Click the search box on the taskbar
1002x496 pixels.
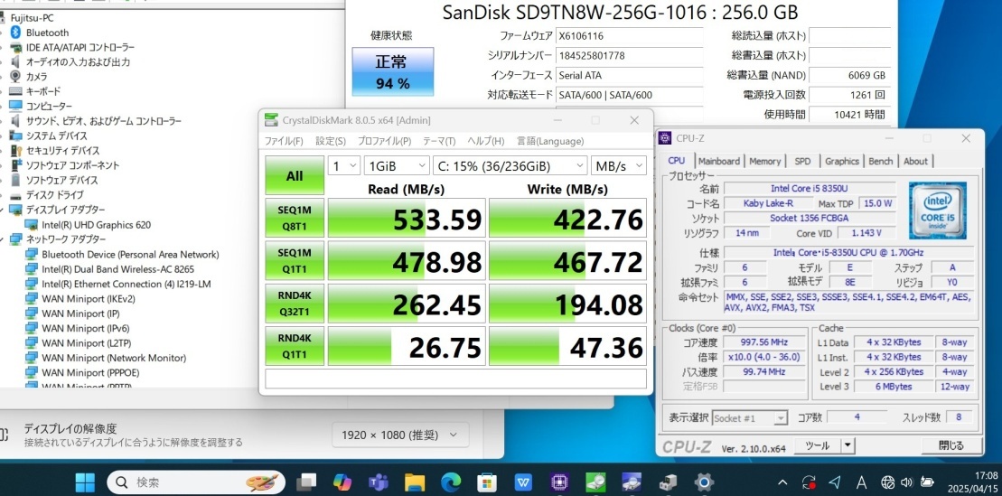click(195, 482)
